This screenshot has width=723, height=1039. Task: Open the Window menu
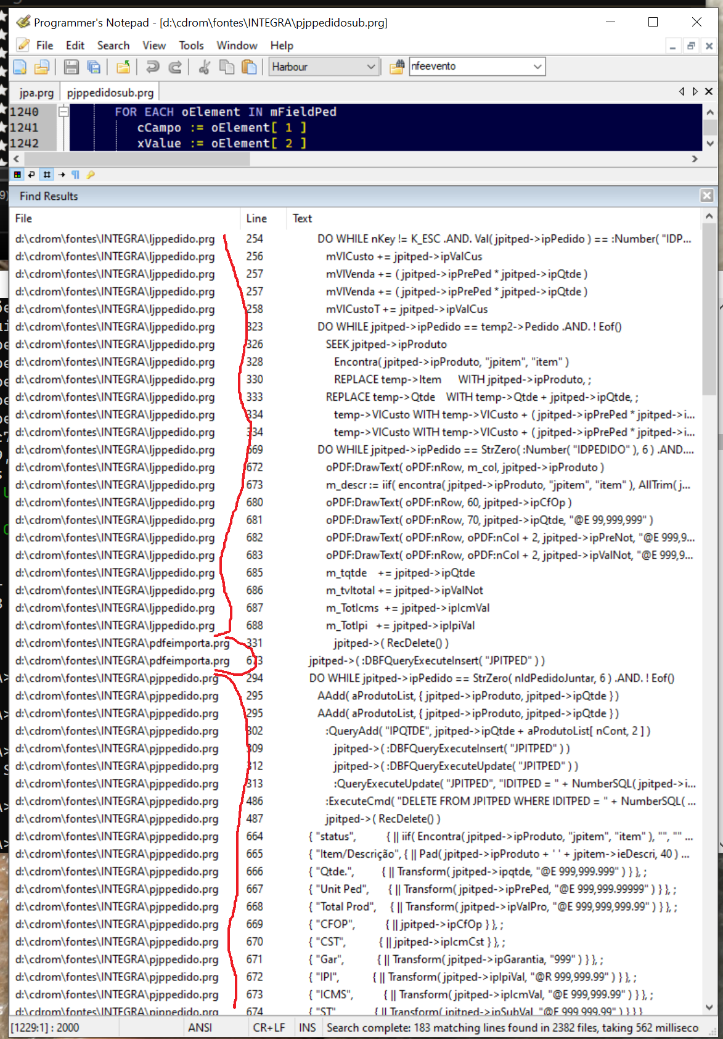pyautogui.click(x=237, y=46)
